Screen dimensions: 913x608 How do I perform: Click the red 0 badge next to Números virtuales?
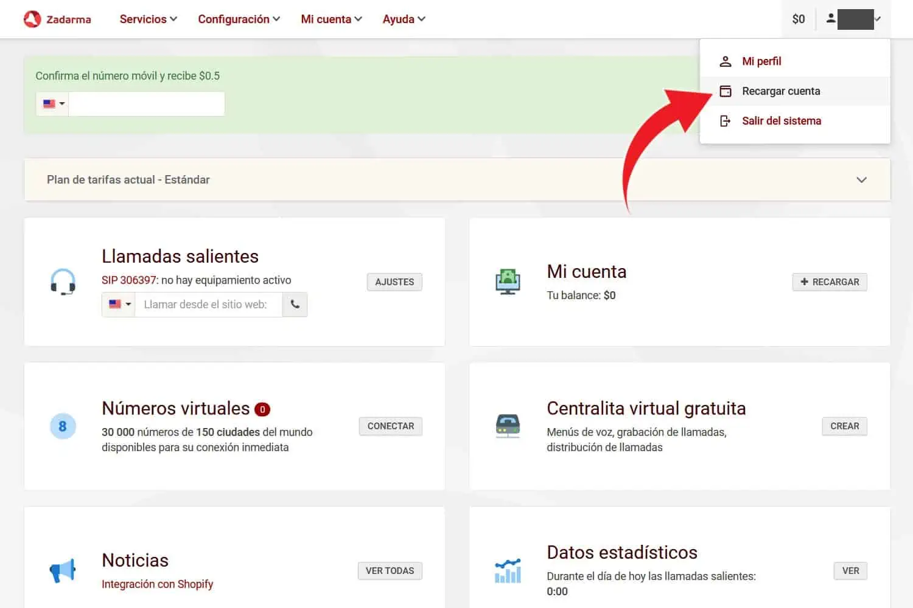click(262, 409)
